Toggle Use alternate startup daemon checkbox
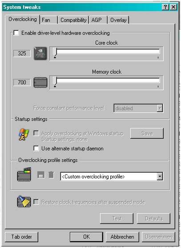Image resolution: width=181 pixels, height=248 pixels. pyautogui.click(x=36, y=149)
